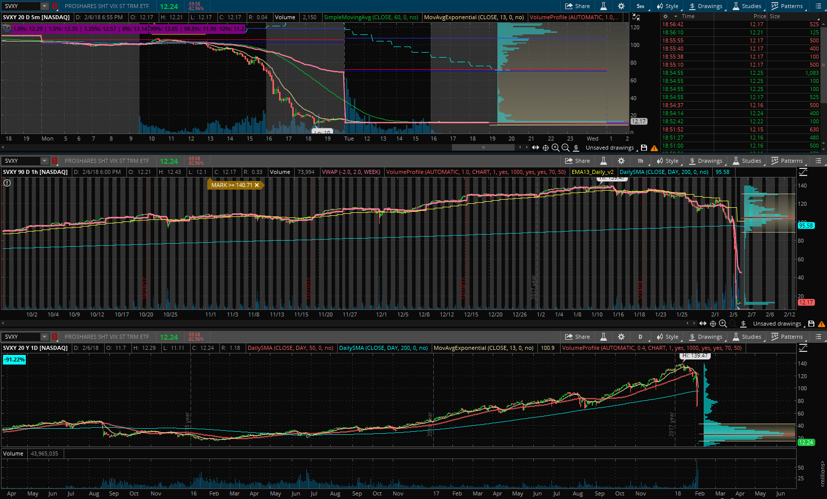827x499 pixels.
Task: Save drawings with floppy disk icon, top chart
Action: point(644,148)
